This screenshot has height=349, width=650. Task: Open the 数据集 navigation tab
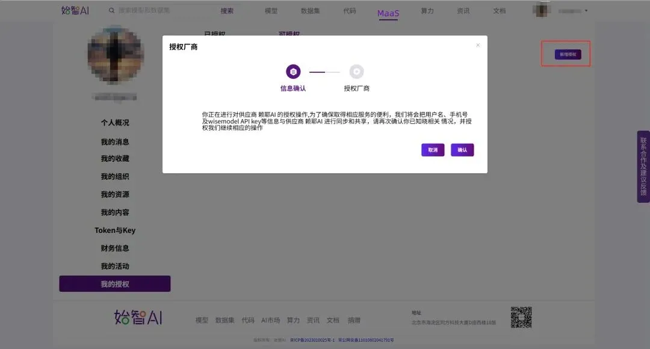coord(310,11)
